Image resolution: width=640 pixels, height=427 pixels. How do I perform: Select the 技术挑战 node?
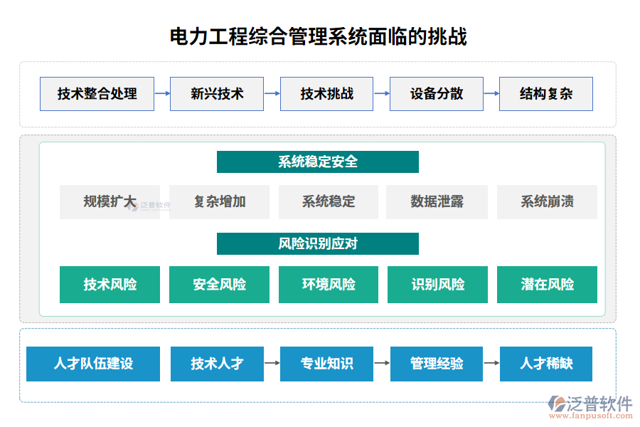326,93
